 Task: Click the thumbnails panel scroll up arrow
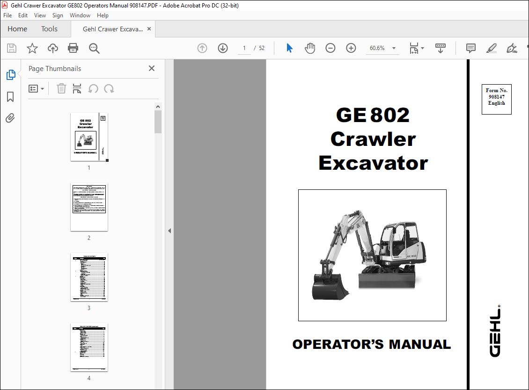pyautogui.click(x=158, y=107)
